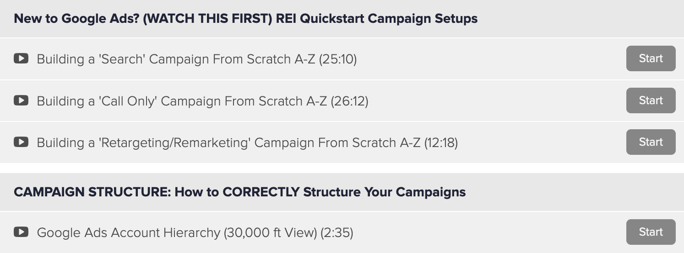Start the Google Ads Account Hierarchy lesson

[651, 232]
